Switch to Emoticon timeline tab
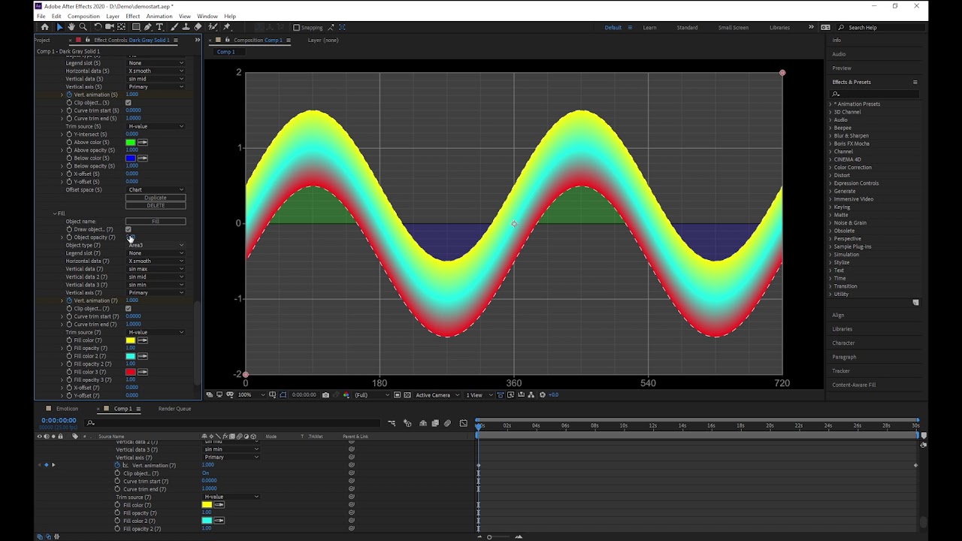962x541 pixels. pyautogui.click(x=67, y=409)
